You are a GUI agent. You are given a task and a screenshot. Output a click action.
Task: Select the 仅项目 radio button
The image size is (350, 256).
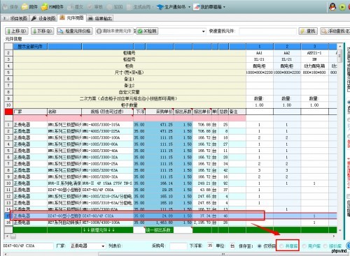click(259, 246)
